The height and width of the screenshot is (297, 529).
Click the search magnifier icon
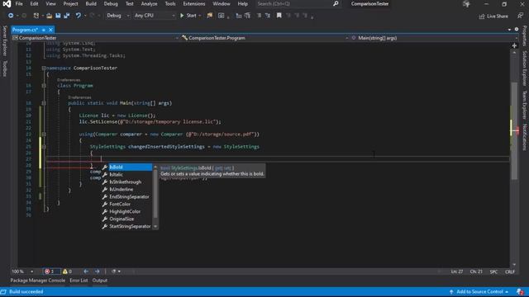336,3
